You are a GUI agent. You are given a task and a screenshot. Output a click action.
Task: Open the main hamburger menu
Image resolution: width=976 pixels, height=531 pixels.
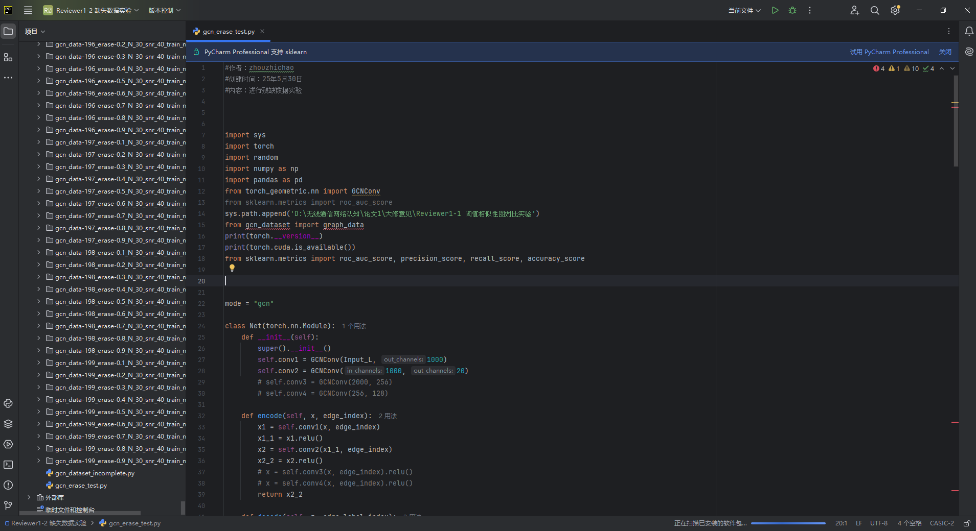pos(28,10)
